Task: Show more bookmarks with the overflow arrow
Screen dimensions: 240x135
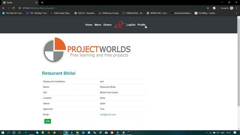Action: [236, 13]
